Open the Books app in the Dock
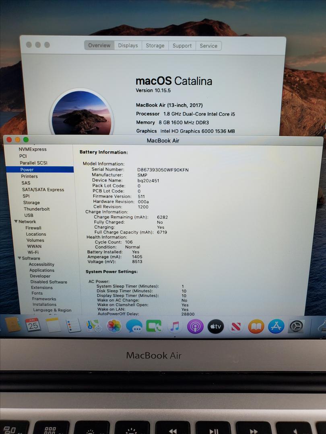The height and width of the screenshot is (434, 326). (256, 326)
